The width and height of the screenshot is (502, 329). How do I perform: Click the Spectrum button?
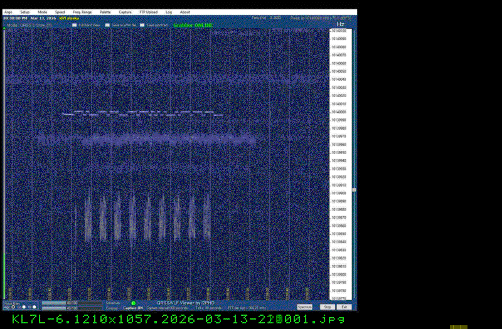[x=304, y=307]
